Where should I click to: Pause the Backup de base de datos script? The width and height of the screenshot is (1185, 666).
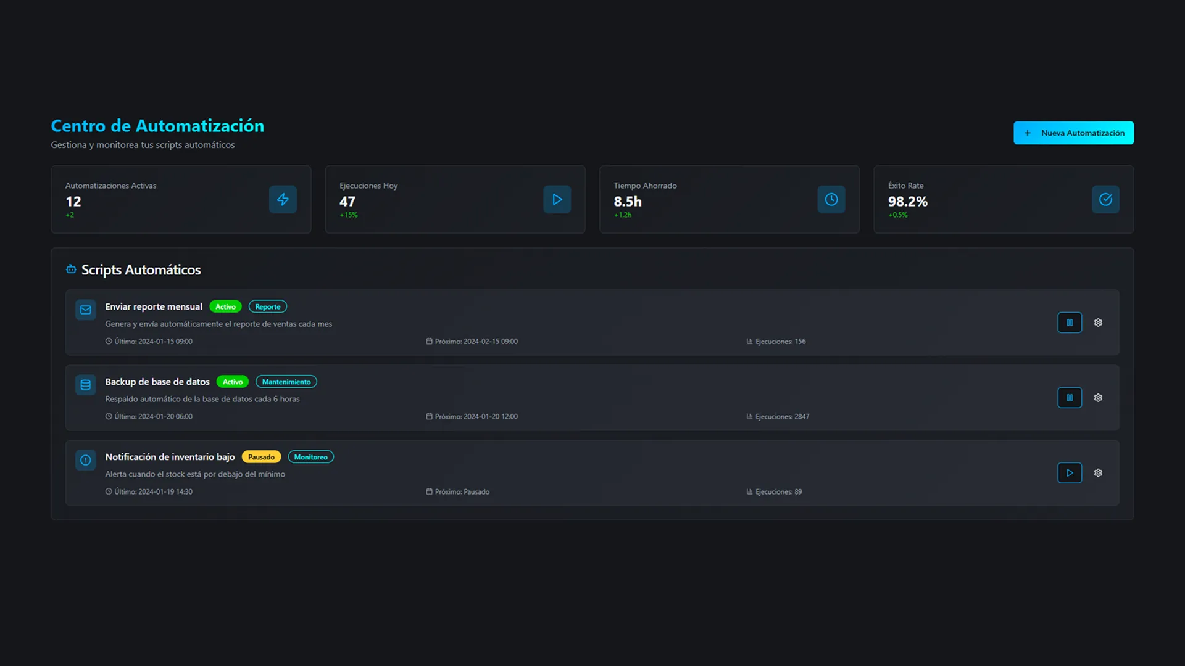(1069, 398)
